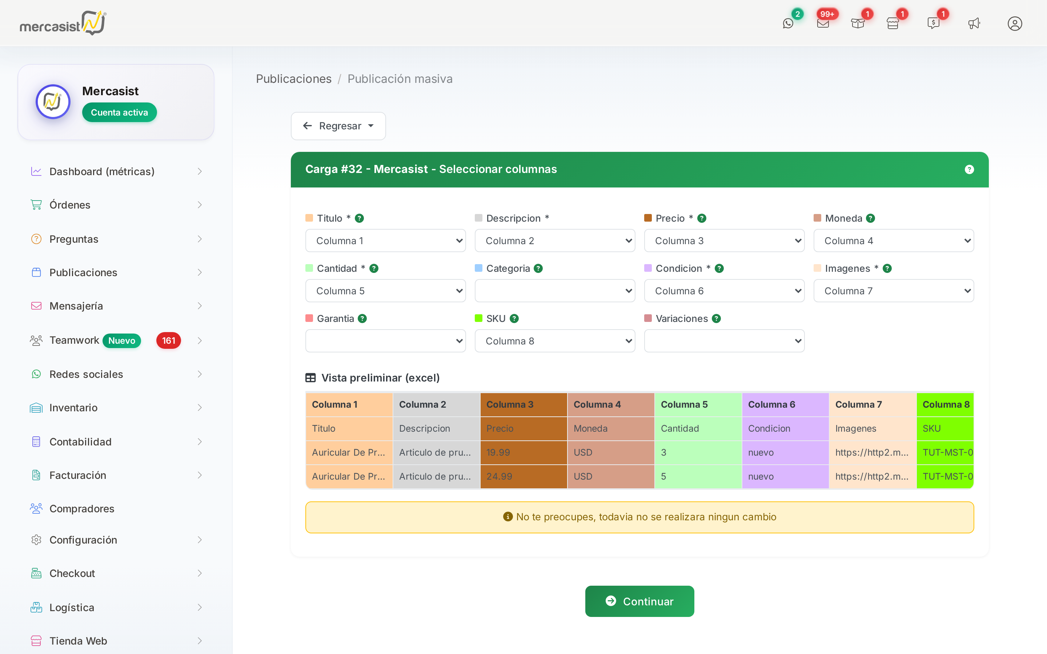Image resolution: width=1047 pixels, height=654 pixels.
Task: Click the help icon next to SKU
Action: tap(514, 319)
